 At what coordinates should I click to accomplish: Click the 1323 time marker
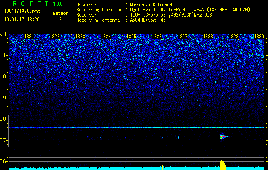coord(81,37)
